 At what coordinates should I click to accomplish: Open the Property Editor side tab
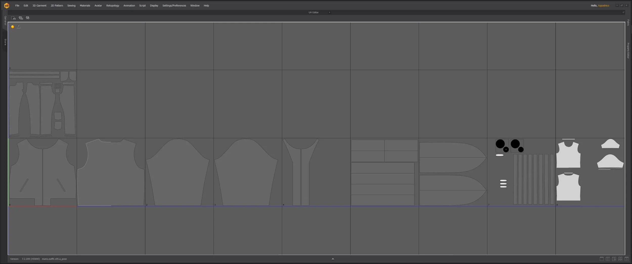click(628, 50)
